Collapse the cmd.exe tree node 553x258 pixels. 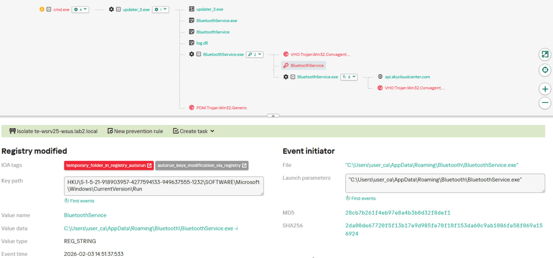pos(49,9)
